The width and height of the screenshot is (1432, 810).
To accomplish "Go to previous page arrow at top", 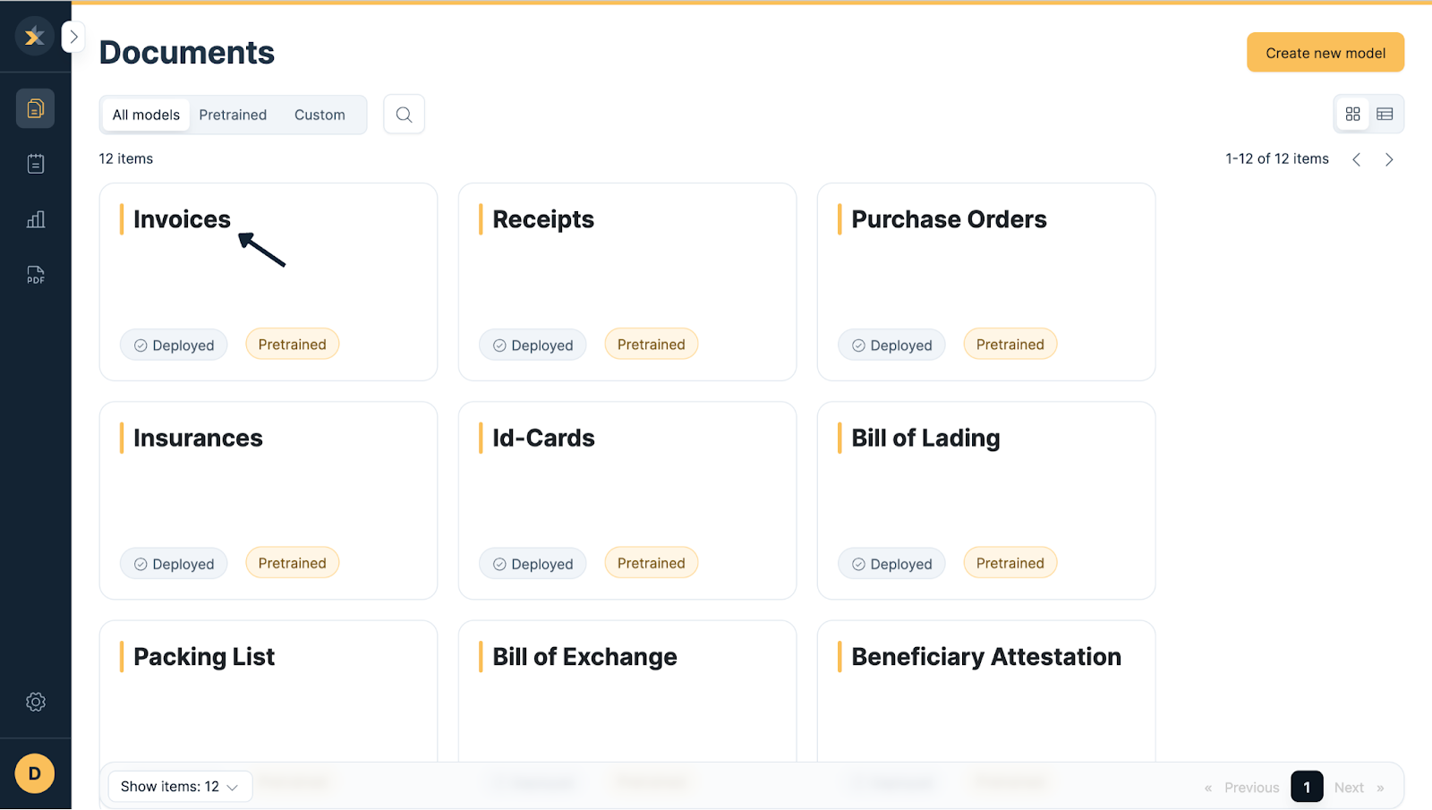I will click(x=1357, y=159).
